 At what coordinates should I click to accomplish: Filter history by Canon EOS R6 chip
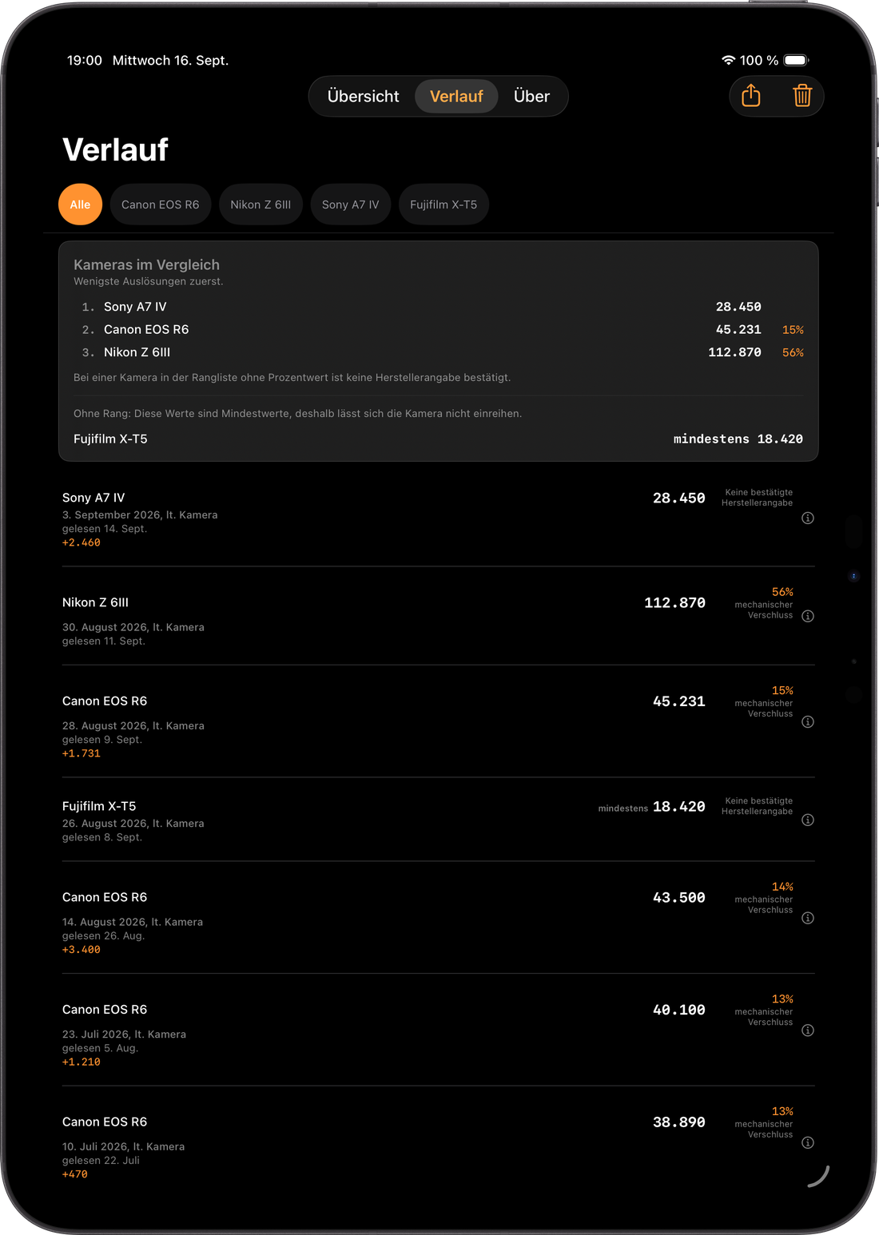coord(161,205)
